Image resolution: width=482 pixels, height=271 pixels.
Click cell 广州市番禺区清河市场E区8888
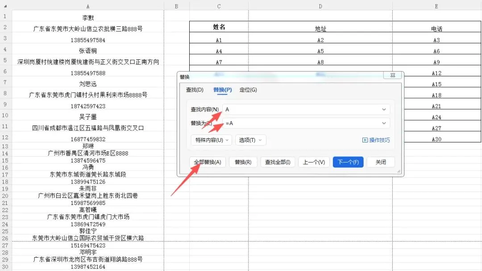coord(88,153)
